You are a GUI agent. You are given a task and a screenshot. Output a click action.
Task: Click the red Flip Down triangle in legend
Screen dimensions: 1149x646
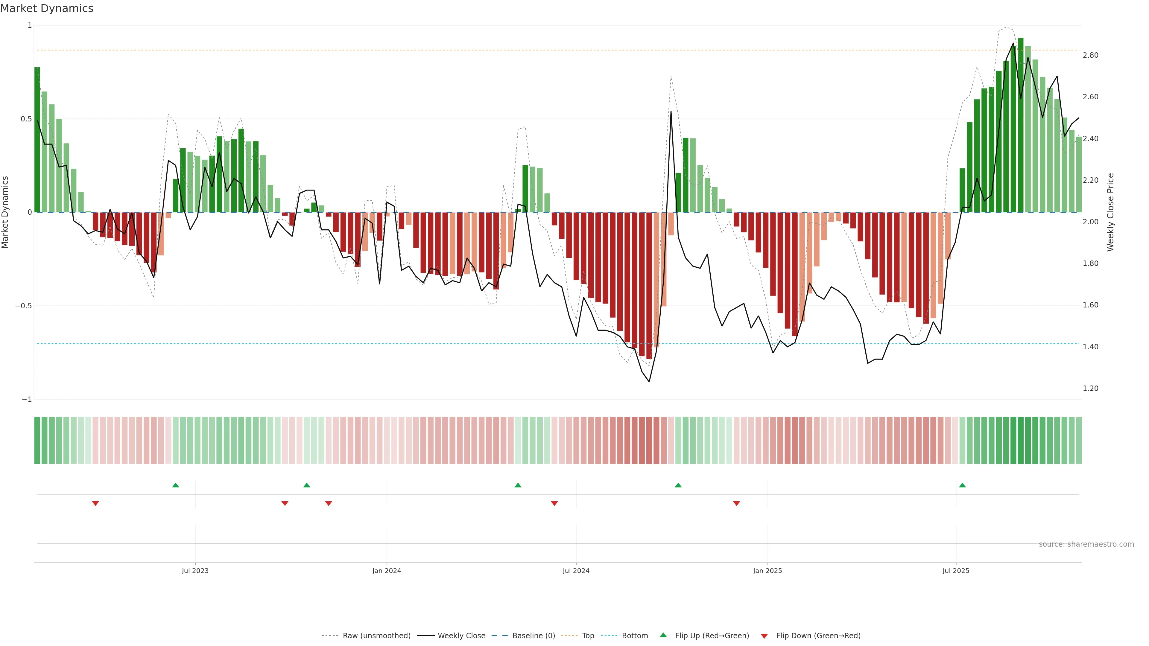pos(764,636)
